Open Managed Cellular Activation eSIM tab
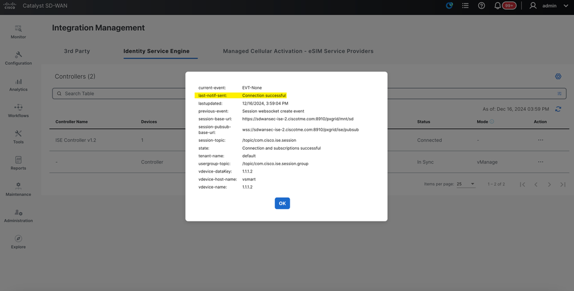 pyautogui.click(x=298, y=51)
